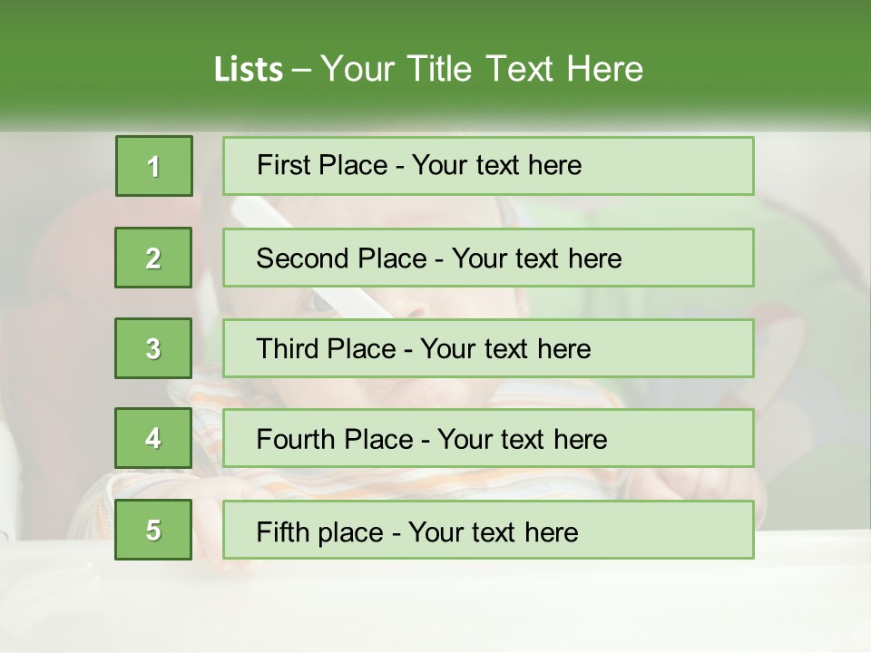This screenshot has height=653, width=871.
Task: Click 'Your Title Text Here' in the title
Action: click(x=482, y=70)
